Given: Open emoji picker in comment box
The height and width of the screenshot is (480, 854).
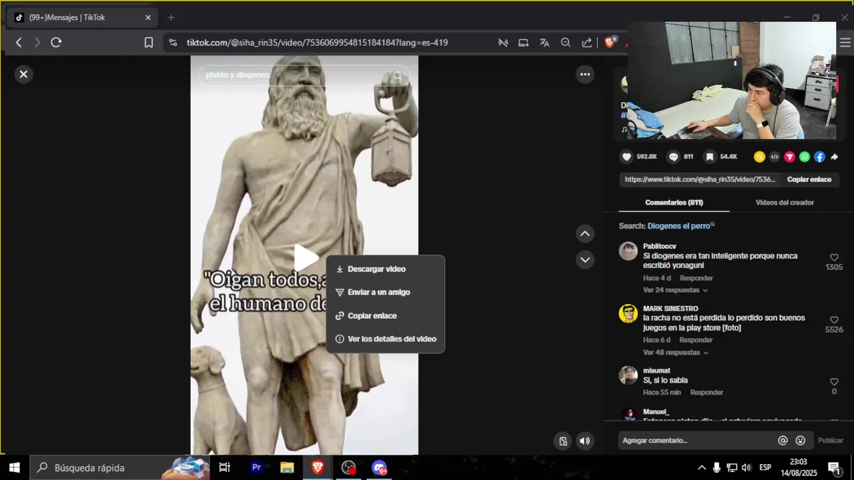Looking at the screenshot, I should pyautogui.click(x=800, y=441).
